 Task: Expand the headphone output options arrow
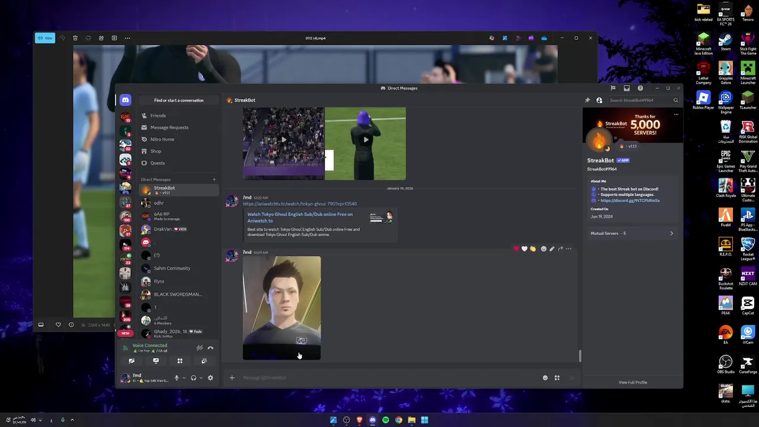(x=201, y=378)
